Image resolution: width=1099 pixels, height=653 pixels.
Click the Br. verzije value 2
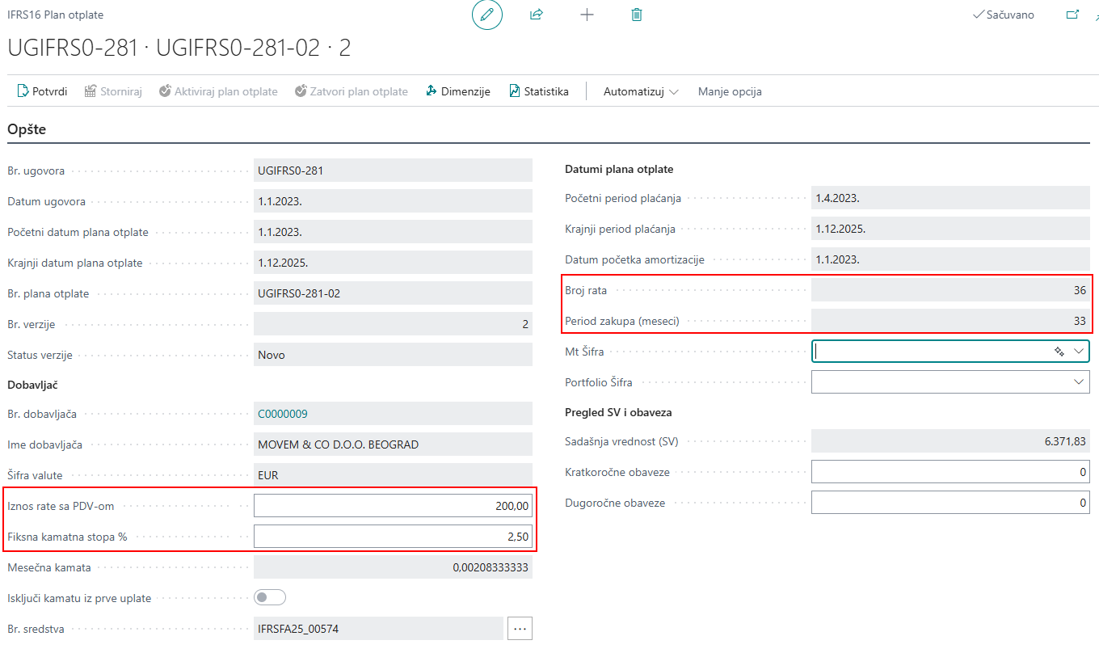(393, 324)
